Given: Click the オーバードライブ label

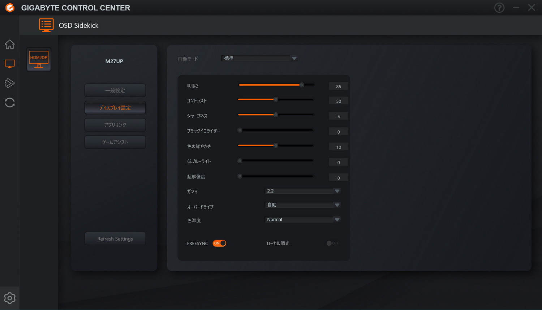Looking at the screenshot, I should [200, 207].
